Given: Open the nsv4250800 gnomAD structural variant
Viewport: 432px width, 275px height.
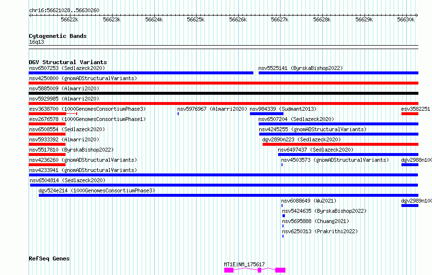Looking at the screenshot, I should 223,83.
